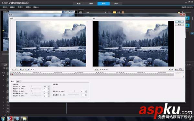Go to the previous keyframe in filter dialog
The image size is (194, 121).
[13, 70]
